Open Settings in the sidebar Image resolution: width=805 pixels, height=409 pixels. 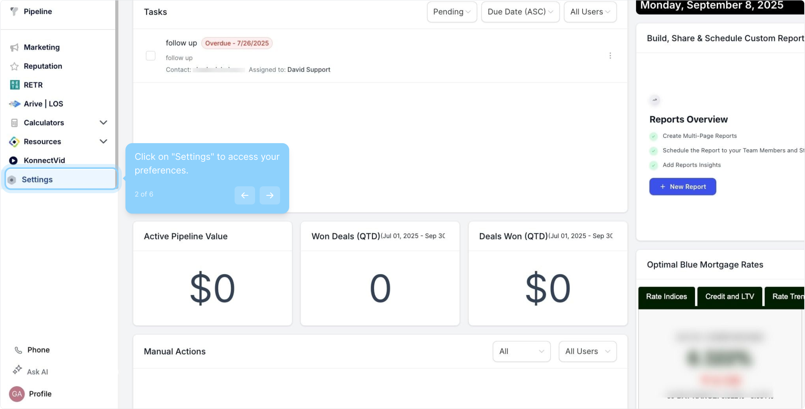tap(37, 180)
